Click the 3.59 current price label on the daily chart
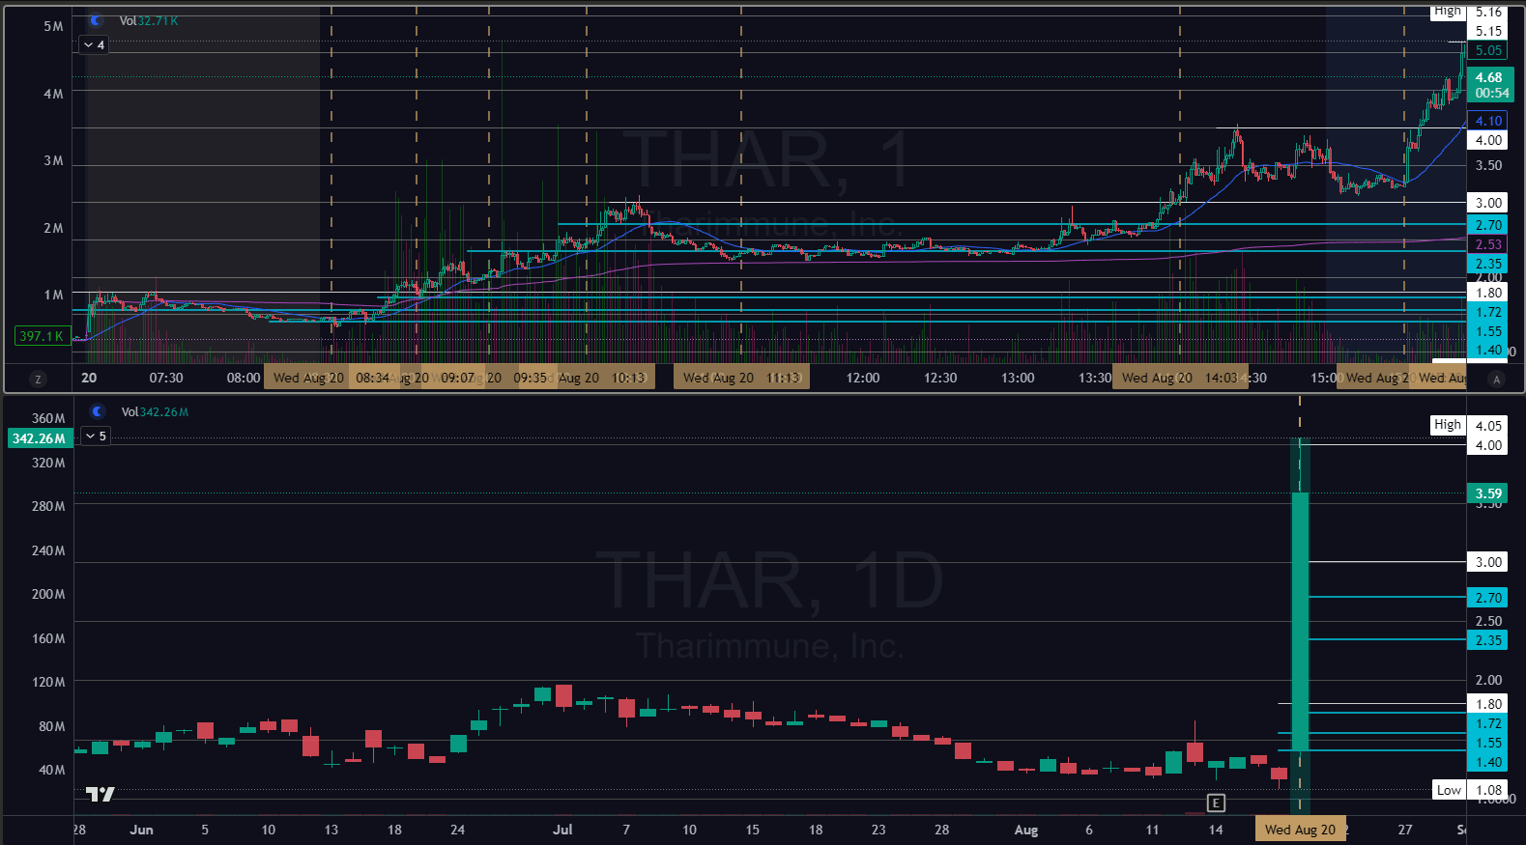This screenshot has height=845, width=1526. (1488, 493)
